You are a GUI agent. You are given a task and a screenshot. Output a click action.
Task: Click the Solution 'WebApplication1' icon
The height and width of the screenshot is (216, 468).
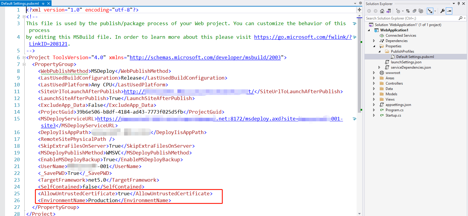[x=371, y=25]
